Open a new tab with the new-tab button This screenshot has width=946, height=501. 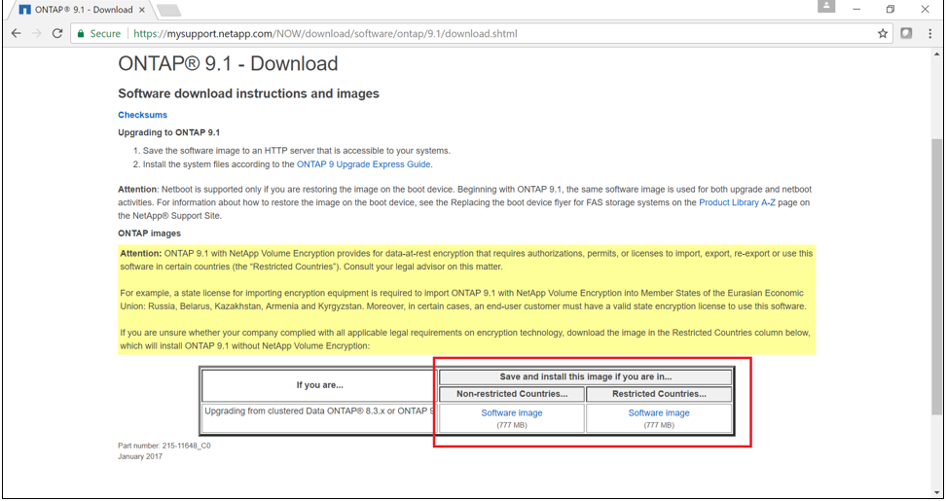169,10
